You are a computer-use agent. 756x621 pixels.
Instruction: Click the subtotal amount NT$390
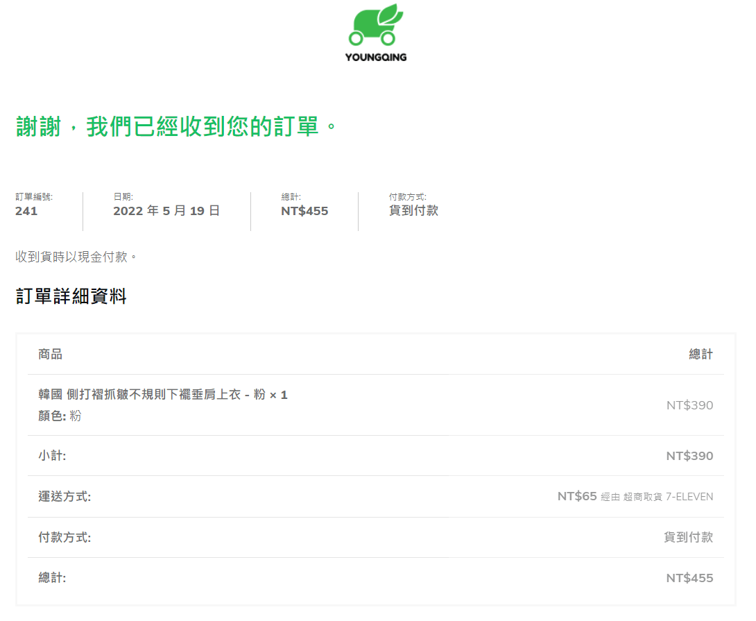(x=689, y=456)
